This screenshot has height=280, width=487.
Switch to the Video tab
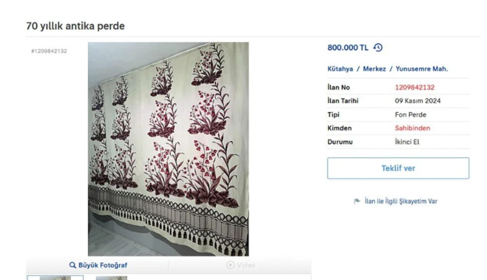pos(241,265)
